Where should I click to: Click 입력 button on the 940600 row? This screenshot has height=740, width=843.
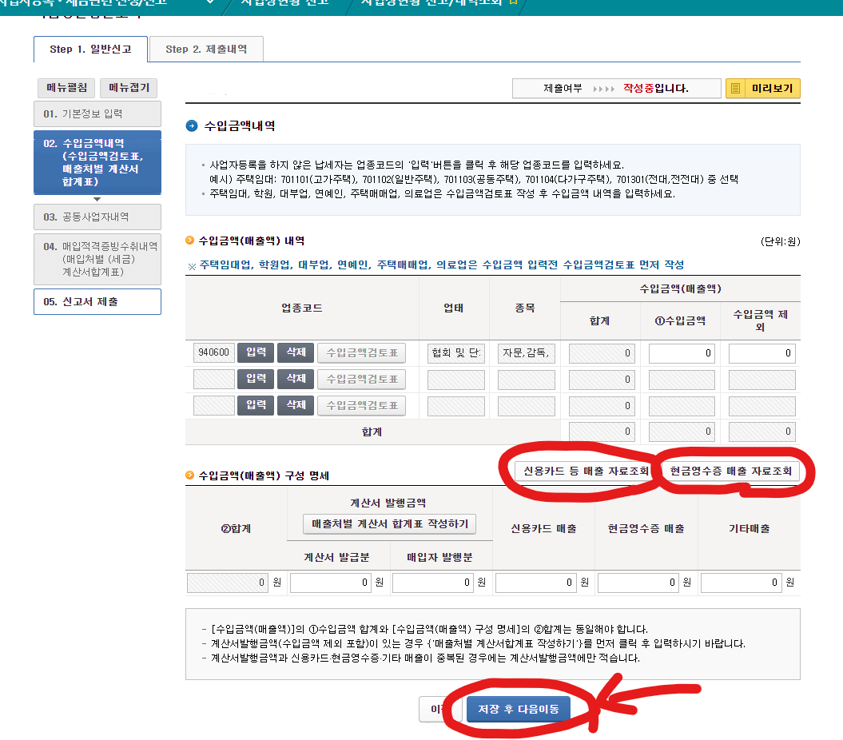[255, 352]
